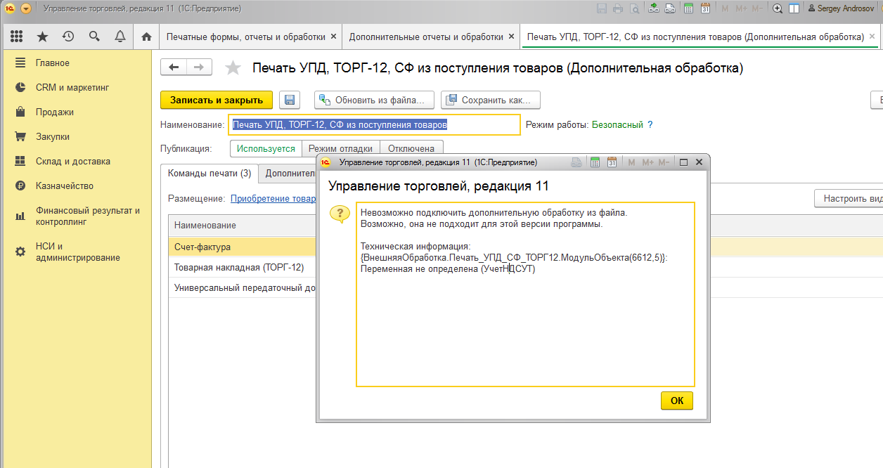Click the M+ button in main title bar
Image resolution: width=883 pixels, height=468 pixels.
(741, 8)
